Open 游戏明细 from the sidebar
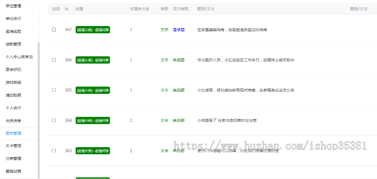377x179 pixels. click(x=13, y=83)
